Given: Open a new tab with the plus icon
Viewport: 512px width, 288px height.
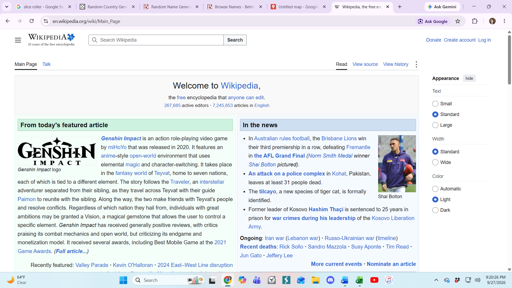Looking at the screenshot, I should (399, 7).
